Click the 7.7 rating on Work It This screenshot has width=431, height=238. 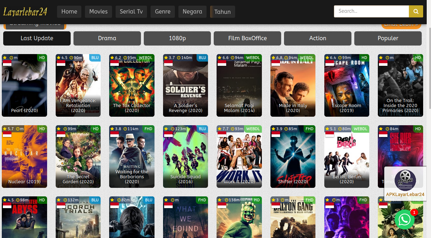coord(223,129)
